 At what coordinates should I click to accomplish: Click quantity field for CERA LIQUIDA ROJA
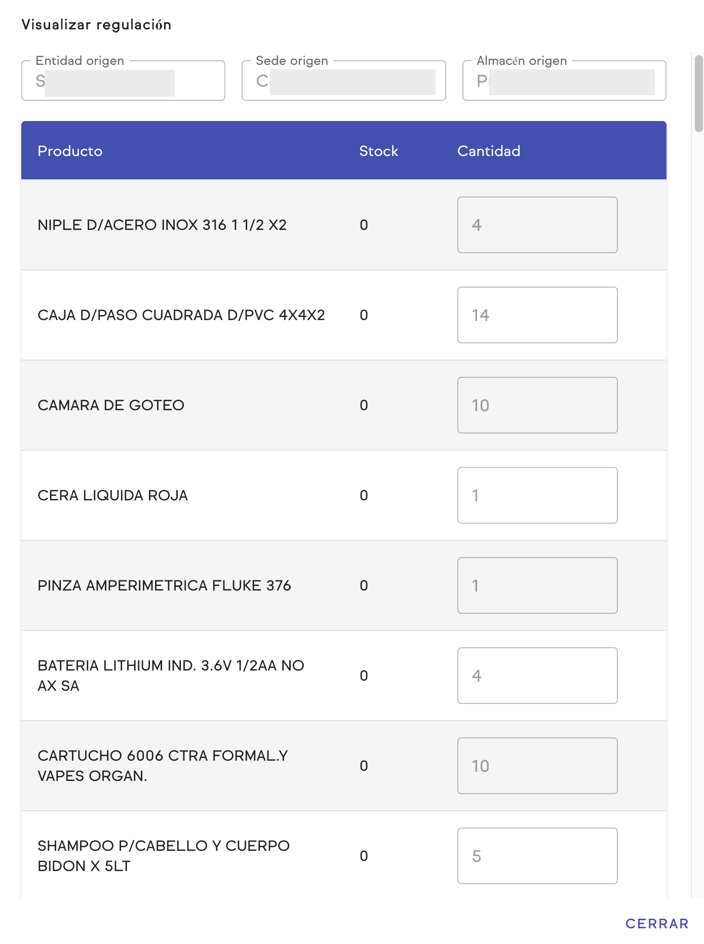[x=537, y=495]
